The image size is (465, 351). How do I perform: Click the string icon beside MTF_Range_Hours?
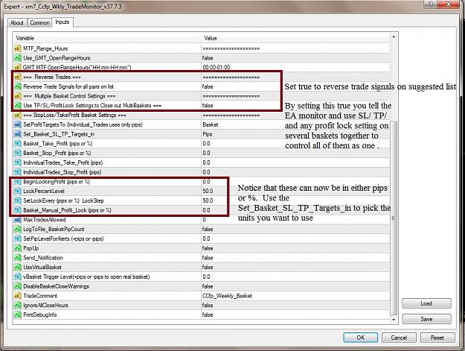[18, 48]
